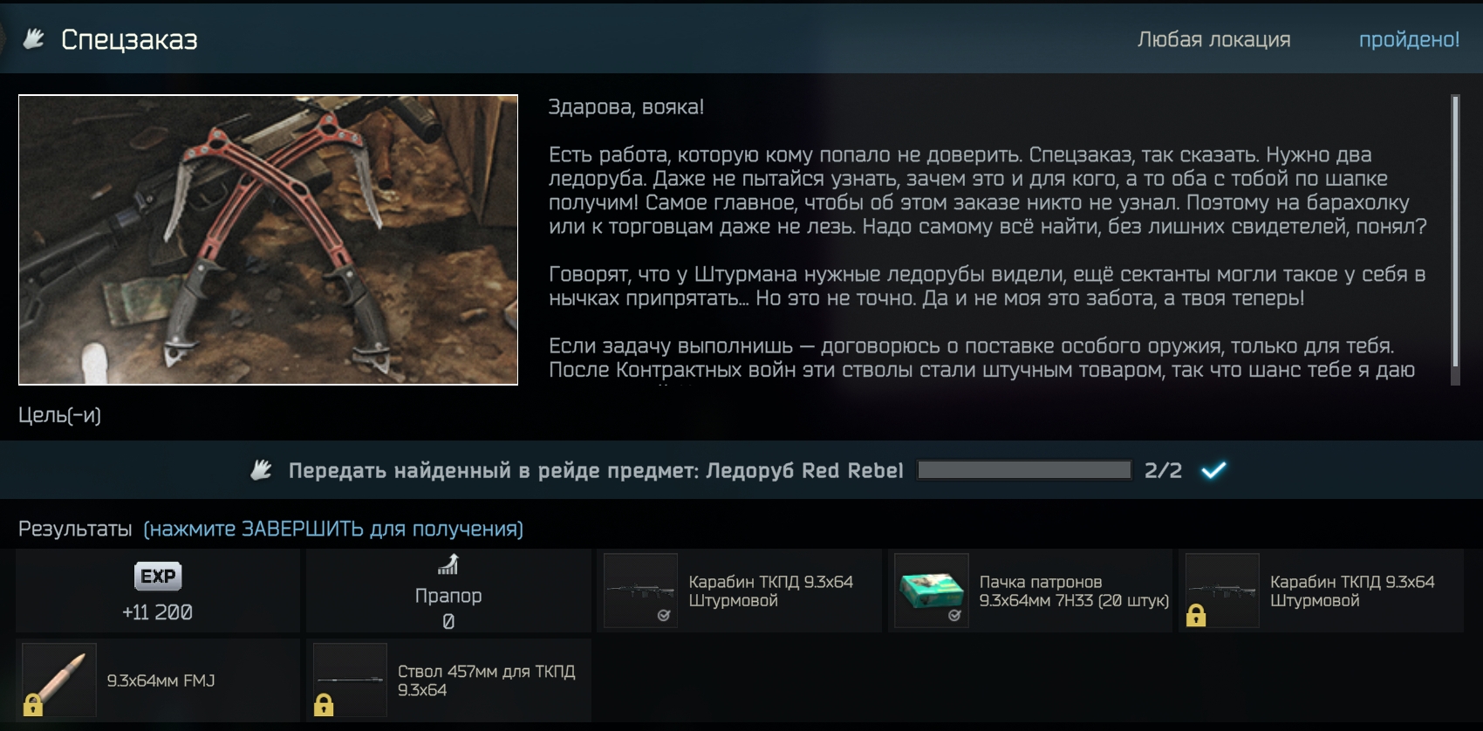Click the small check badge on first carbine reward
This screenshot has width=1483, height=731.
(x=664, y=615)
